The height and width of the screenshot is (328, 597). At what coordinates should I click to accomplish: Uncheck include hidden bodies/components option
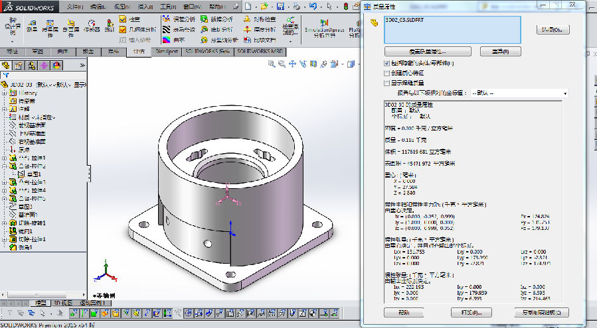pyautogui.click(x=387, y=64)
